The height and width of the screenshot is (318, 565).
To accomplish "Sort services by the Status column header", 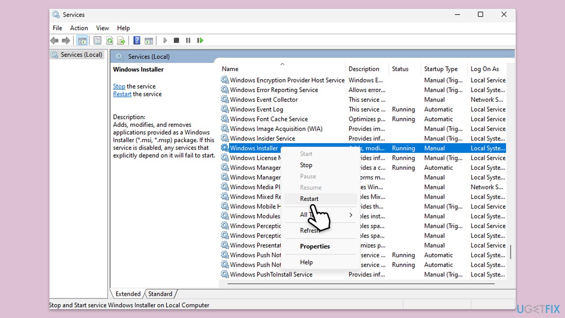I will [x=400, y=69].
